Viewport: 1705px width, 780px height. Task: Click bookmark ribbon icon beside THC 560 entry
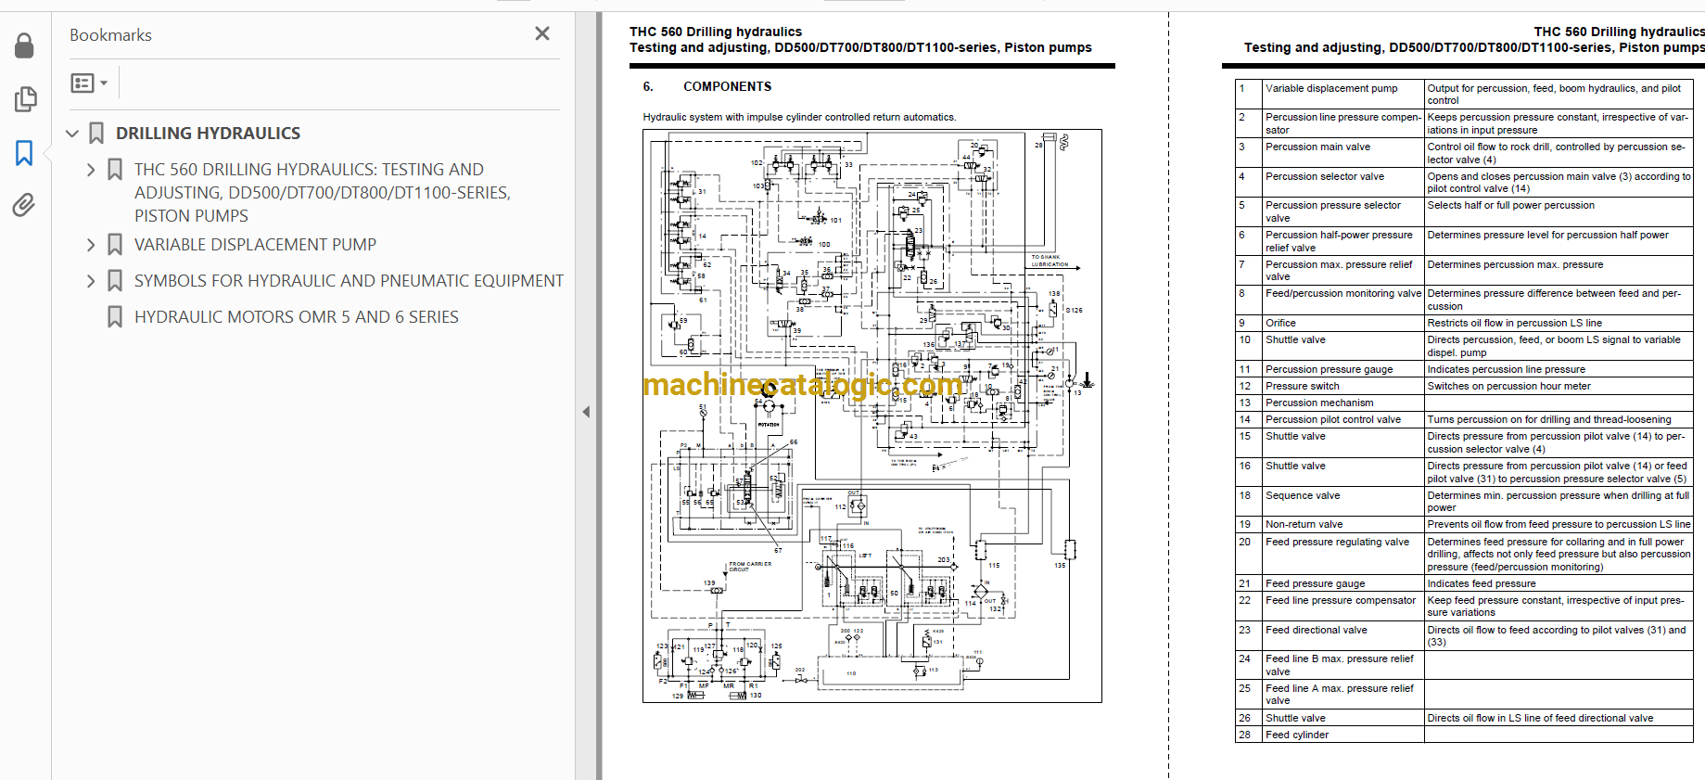pos(115,170)
